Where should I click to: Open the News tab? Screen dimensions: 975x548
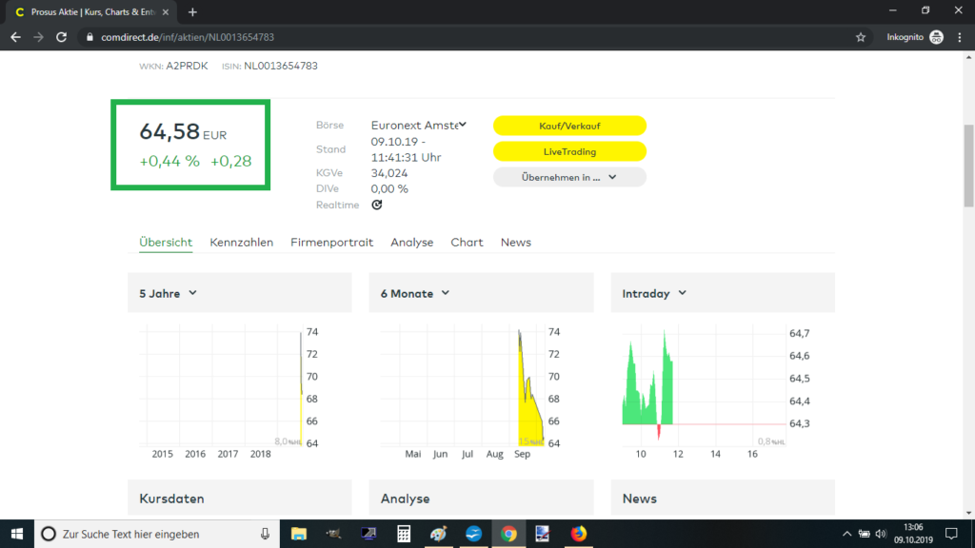[x=515, y=243]
